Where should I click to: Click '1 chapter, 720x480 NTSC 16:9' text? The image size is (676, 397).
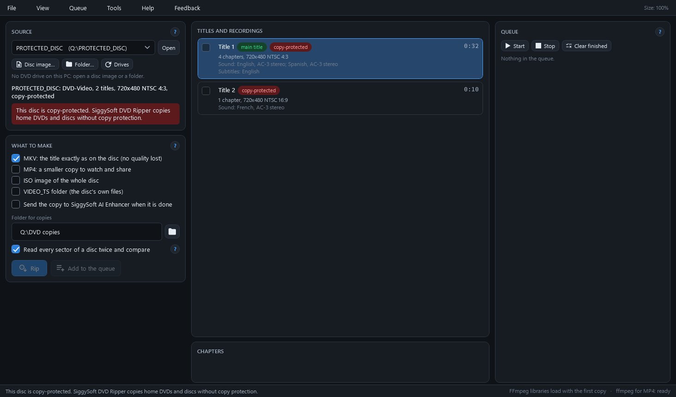pos(253,100)
